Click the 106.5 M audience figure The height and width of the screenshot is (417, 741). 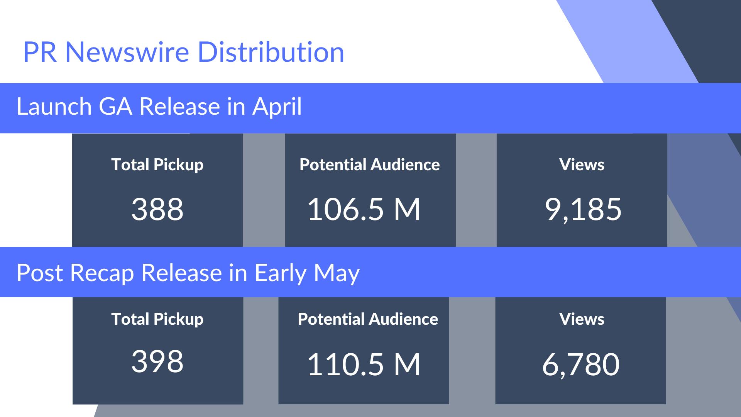tap(364, 209)
